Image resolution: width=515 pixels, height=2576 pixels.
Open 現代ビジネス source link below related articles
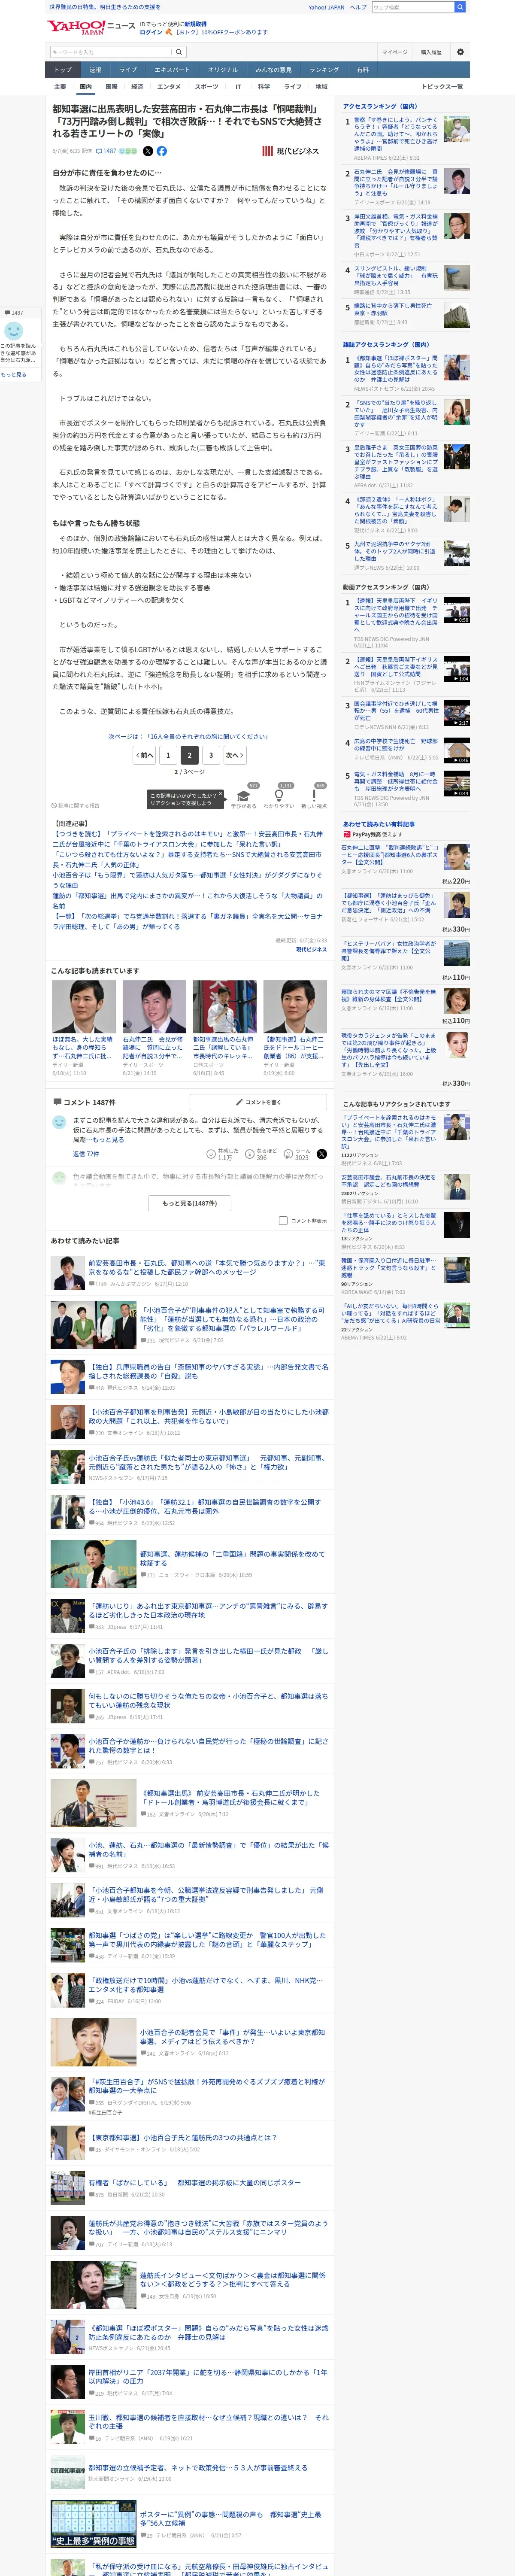[x=311, y=949]
